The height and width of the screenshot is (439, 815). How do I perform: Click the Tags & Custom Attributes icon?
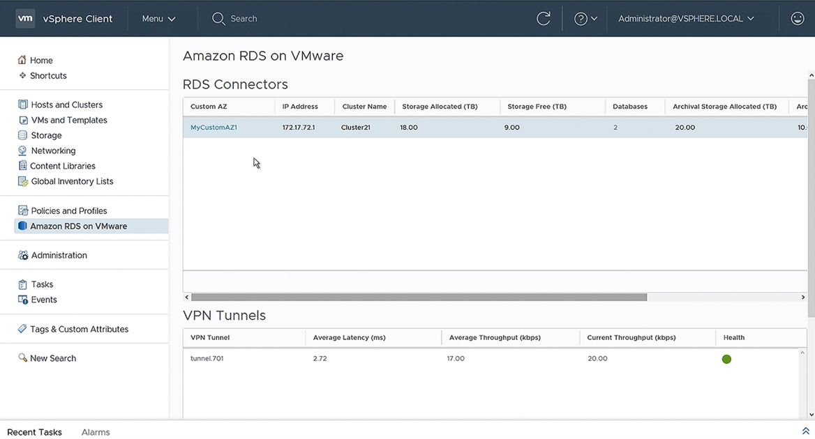coord(22,328)
